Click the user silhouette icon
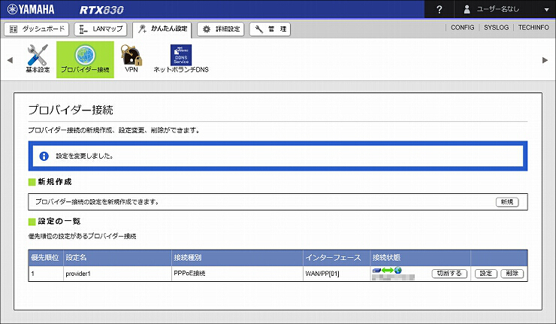 tap(467, 10)
